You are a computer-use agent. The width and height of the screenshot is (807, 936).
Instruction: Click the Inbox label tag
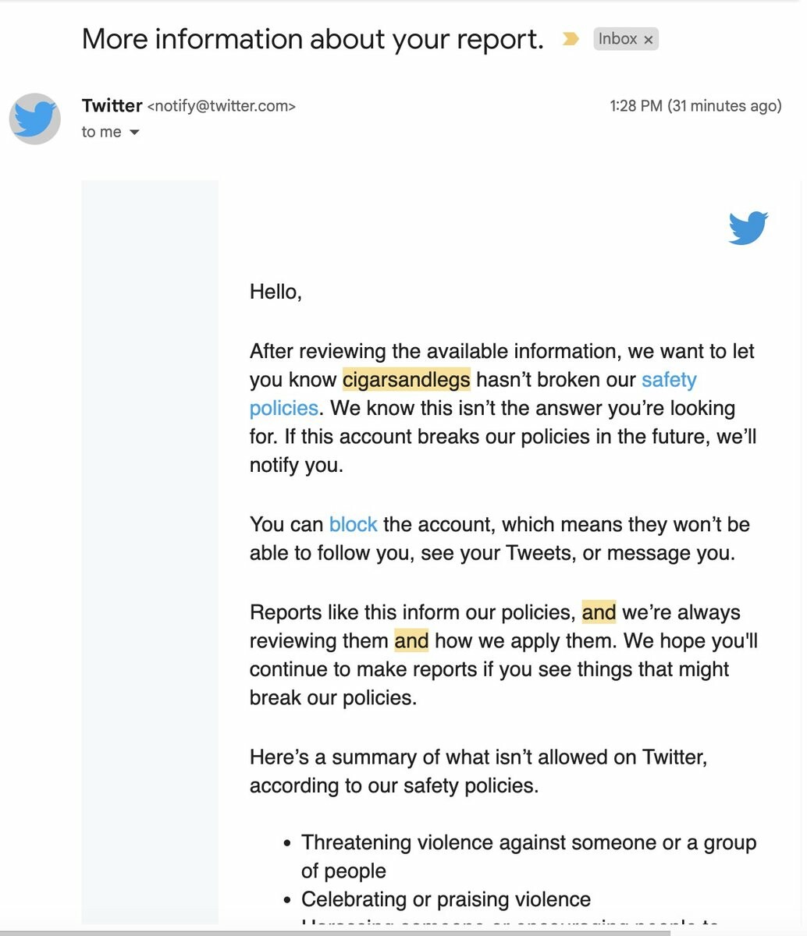tap(617, 39)
